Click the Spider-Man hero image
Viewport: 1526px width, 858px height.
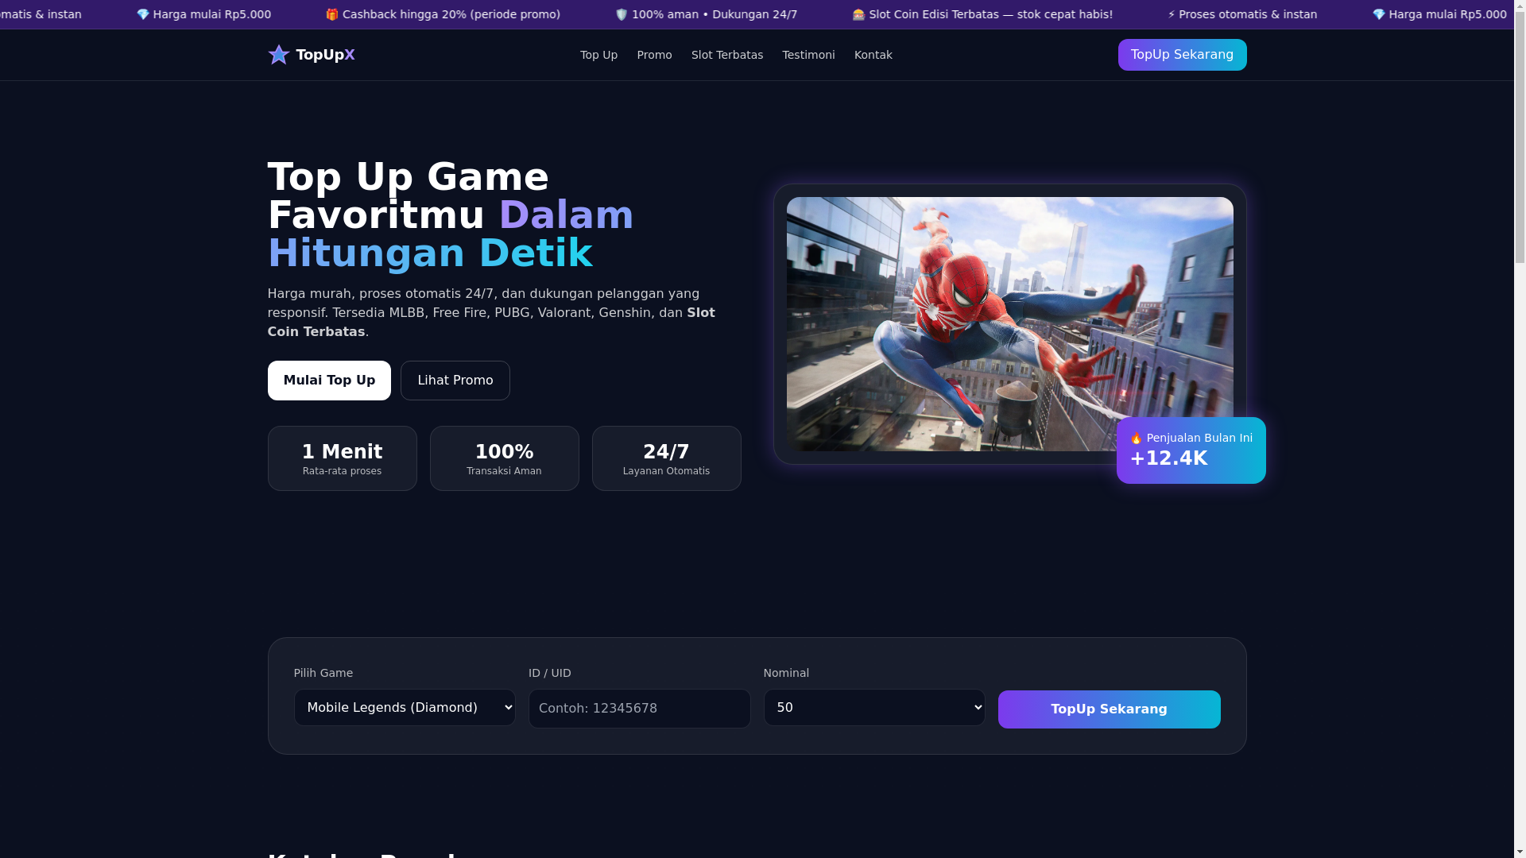(x=1010, y=324)
